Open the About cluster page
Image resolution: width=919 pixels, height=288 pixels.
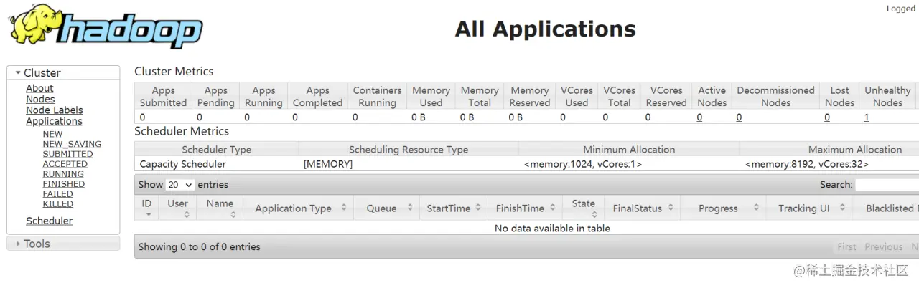coord(39,88)
